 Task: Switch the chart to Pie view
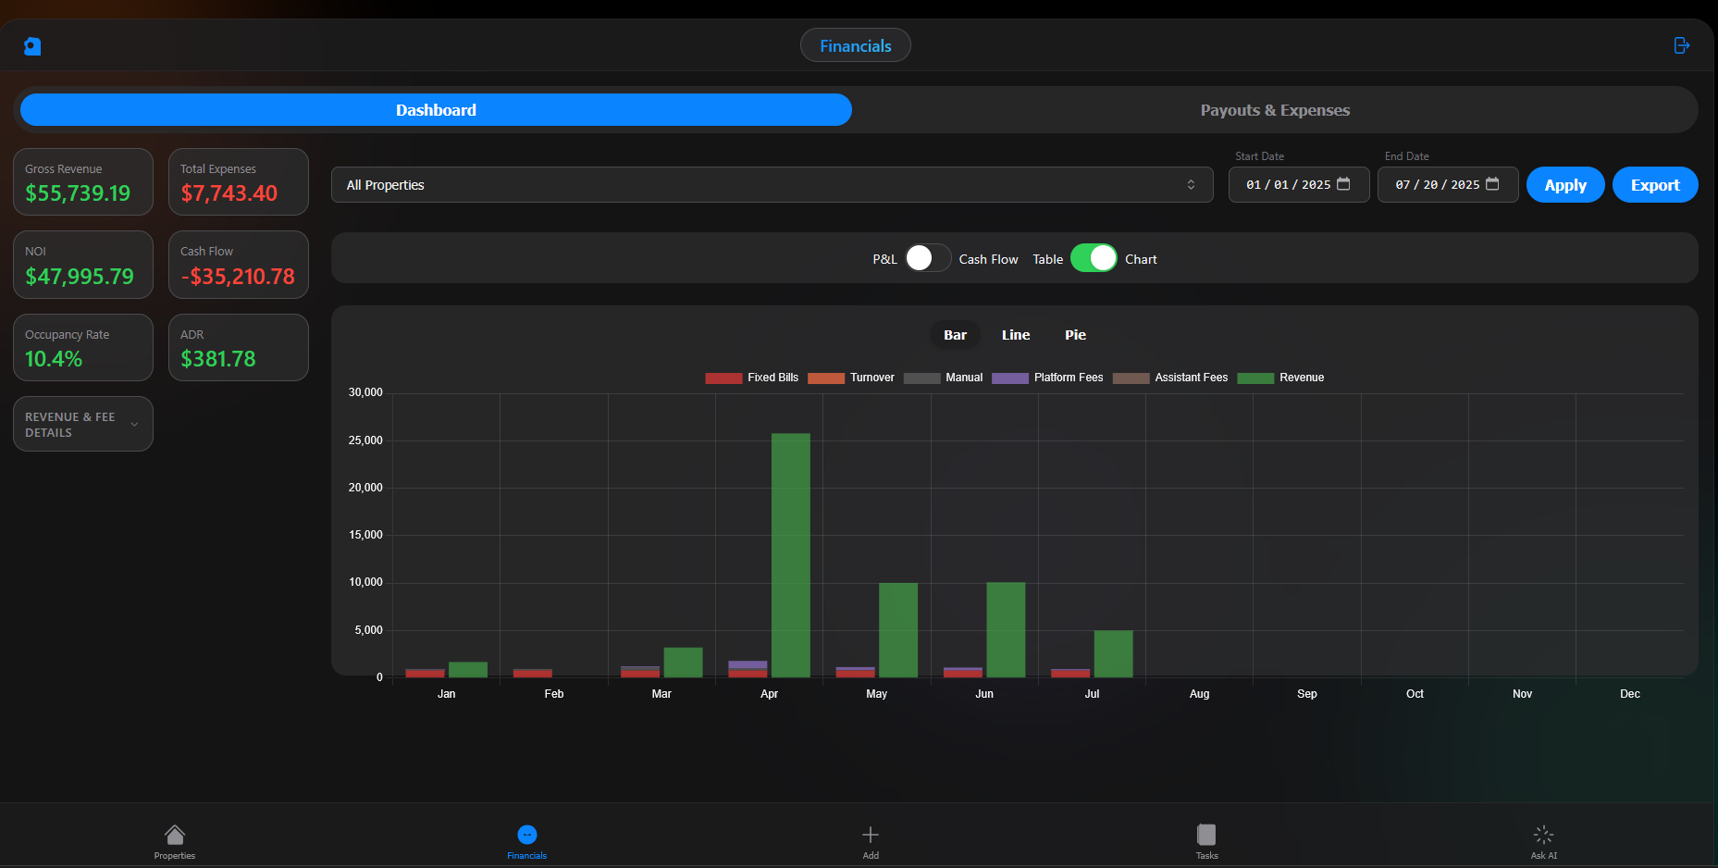pyautogui.click(x=1074, y=335)
